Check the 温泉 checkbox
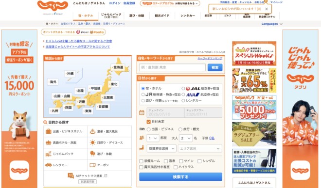 (x=166, y=161)
